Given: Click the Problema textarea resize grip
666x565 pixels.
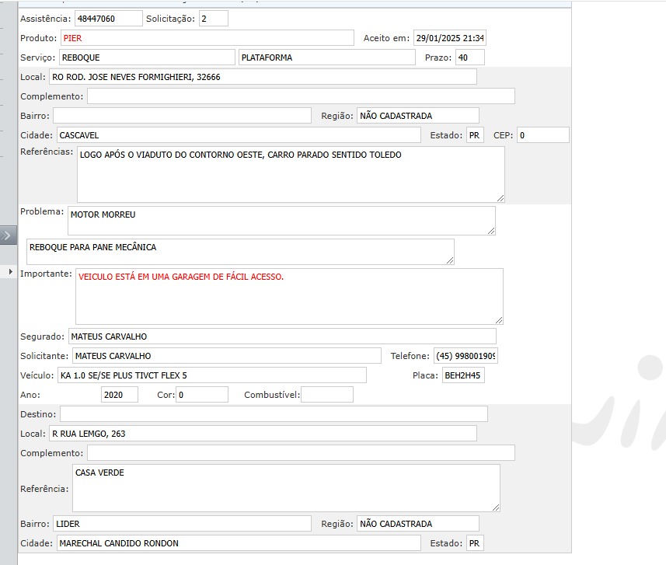Looking at the screenshot, I should [490, 230].
